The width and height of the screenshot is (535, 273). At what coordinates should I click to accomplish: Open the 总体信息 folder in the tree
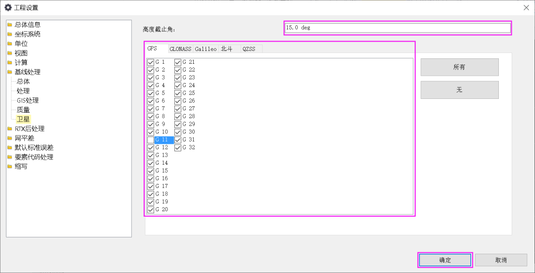pyautogui.click(x=28, y=25)
